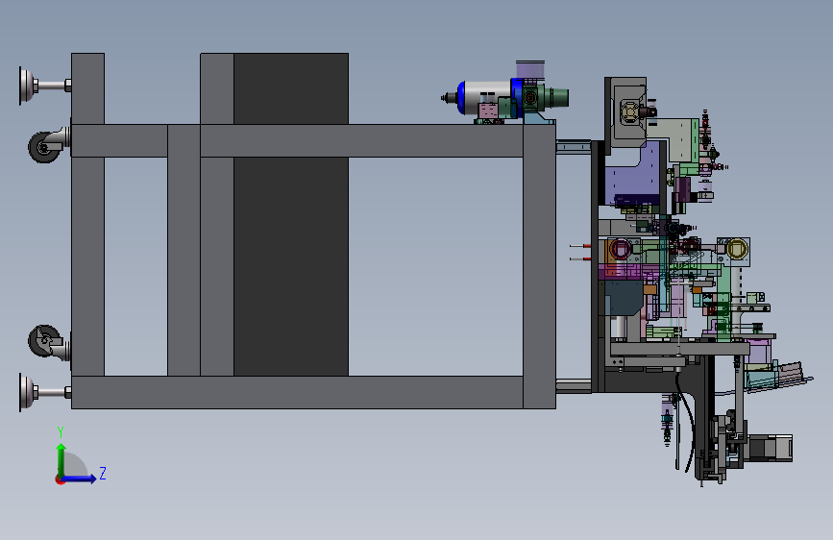Select the stepper motor at the bottom right
The image size is (833, 540).
tap(770, 448)
